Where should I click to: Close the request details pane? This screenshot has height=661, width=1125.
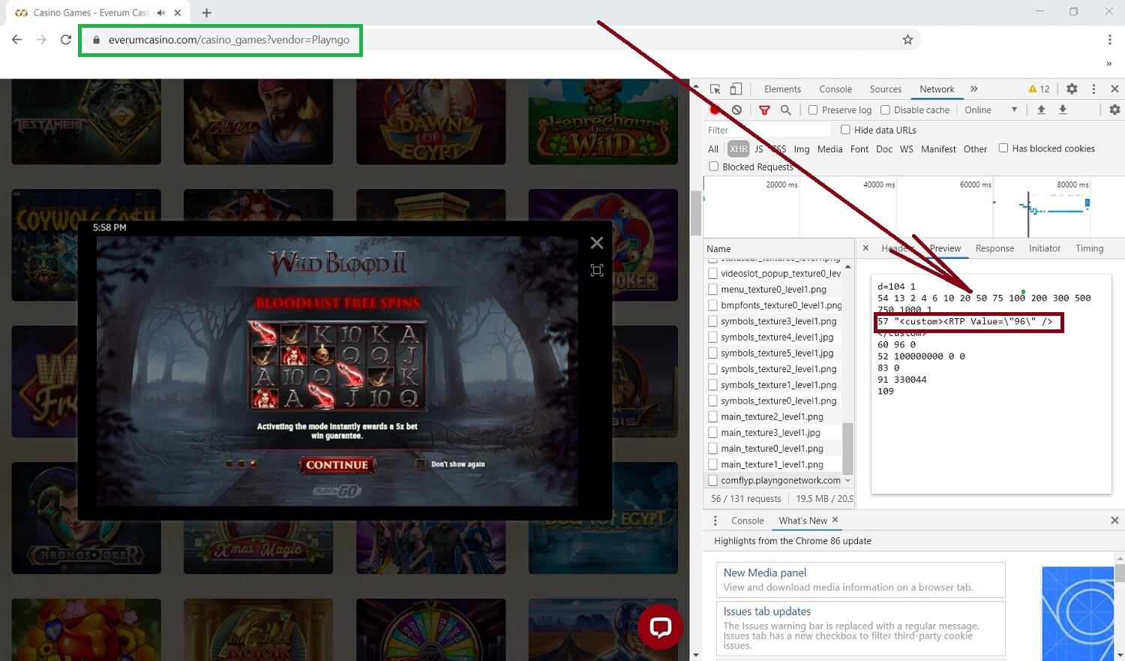(x=865, y=248)
